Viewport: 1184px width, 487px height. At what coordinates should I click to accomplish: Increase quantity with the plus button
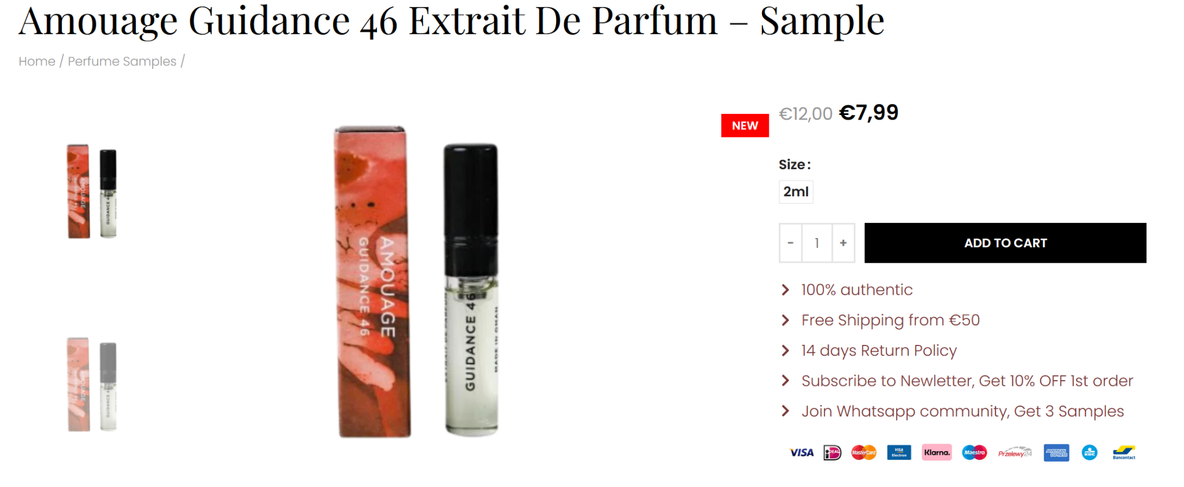843,243
